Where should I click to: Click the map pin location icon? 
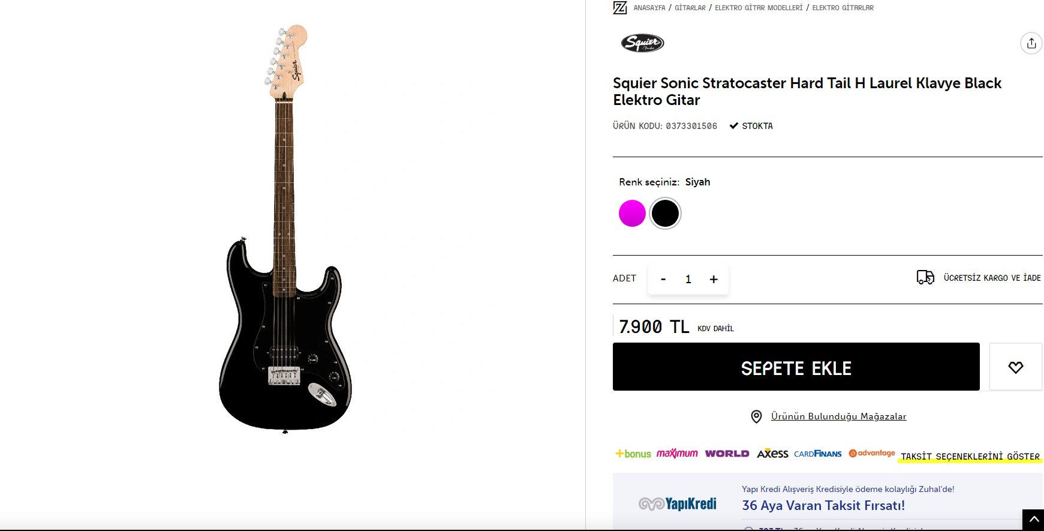point(757,416)
